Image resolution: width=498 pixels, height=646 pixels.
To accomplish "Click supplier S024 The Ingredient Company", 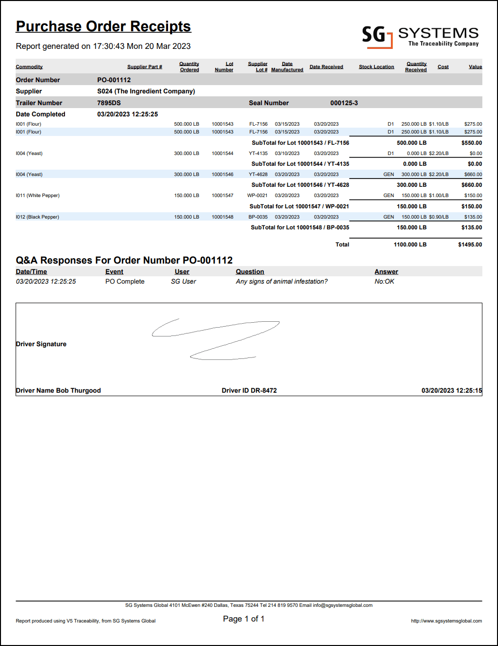I will (x=146, y=91).
